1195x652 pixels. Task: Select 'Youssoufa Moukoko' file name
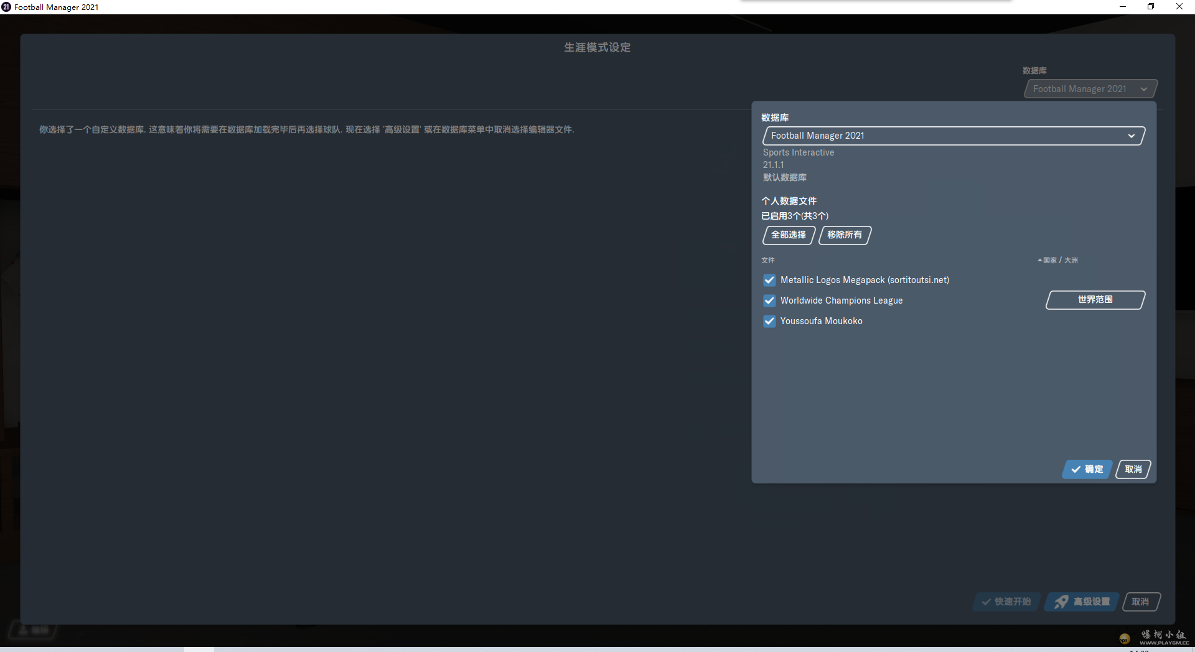coord(822,321)
